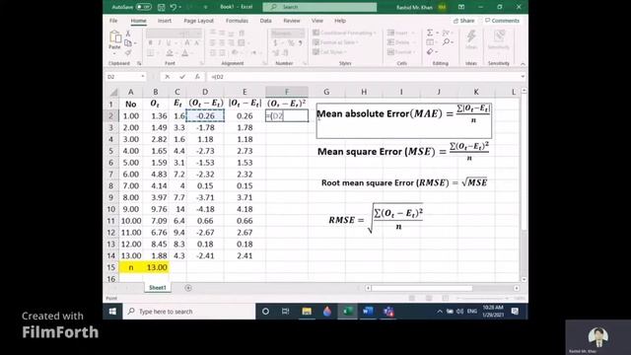Click the Sort & Filter icon
This screenshot has height=355, width=631.
coord(446,33)
